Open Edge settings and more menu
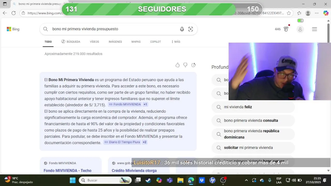331x186 pixels. point(317,13)
